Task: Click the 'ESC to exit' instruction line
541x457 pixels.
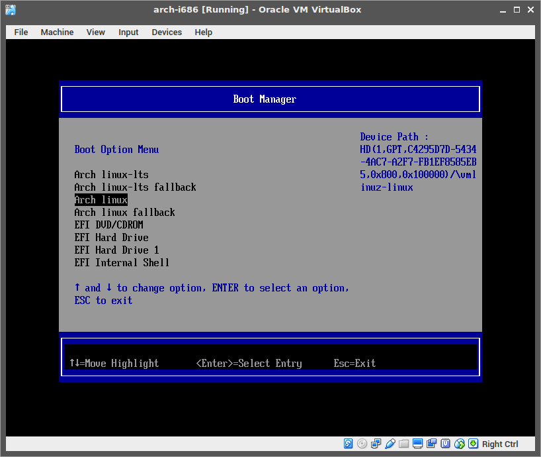Action: [x=104, y=300]
